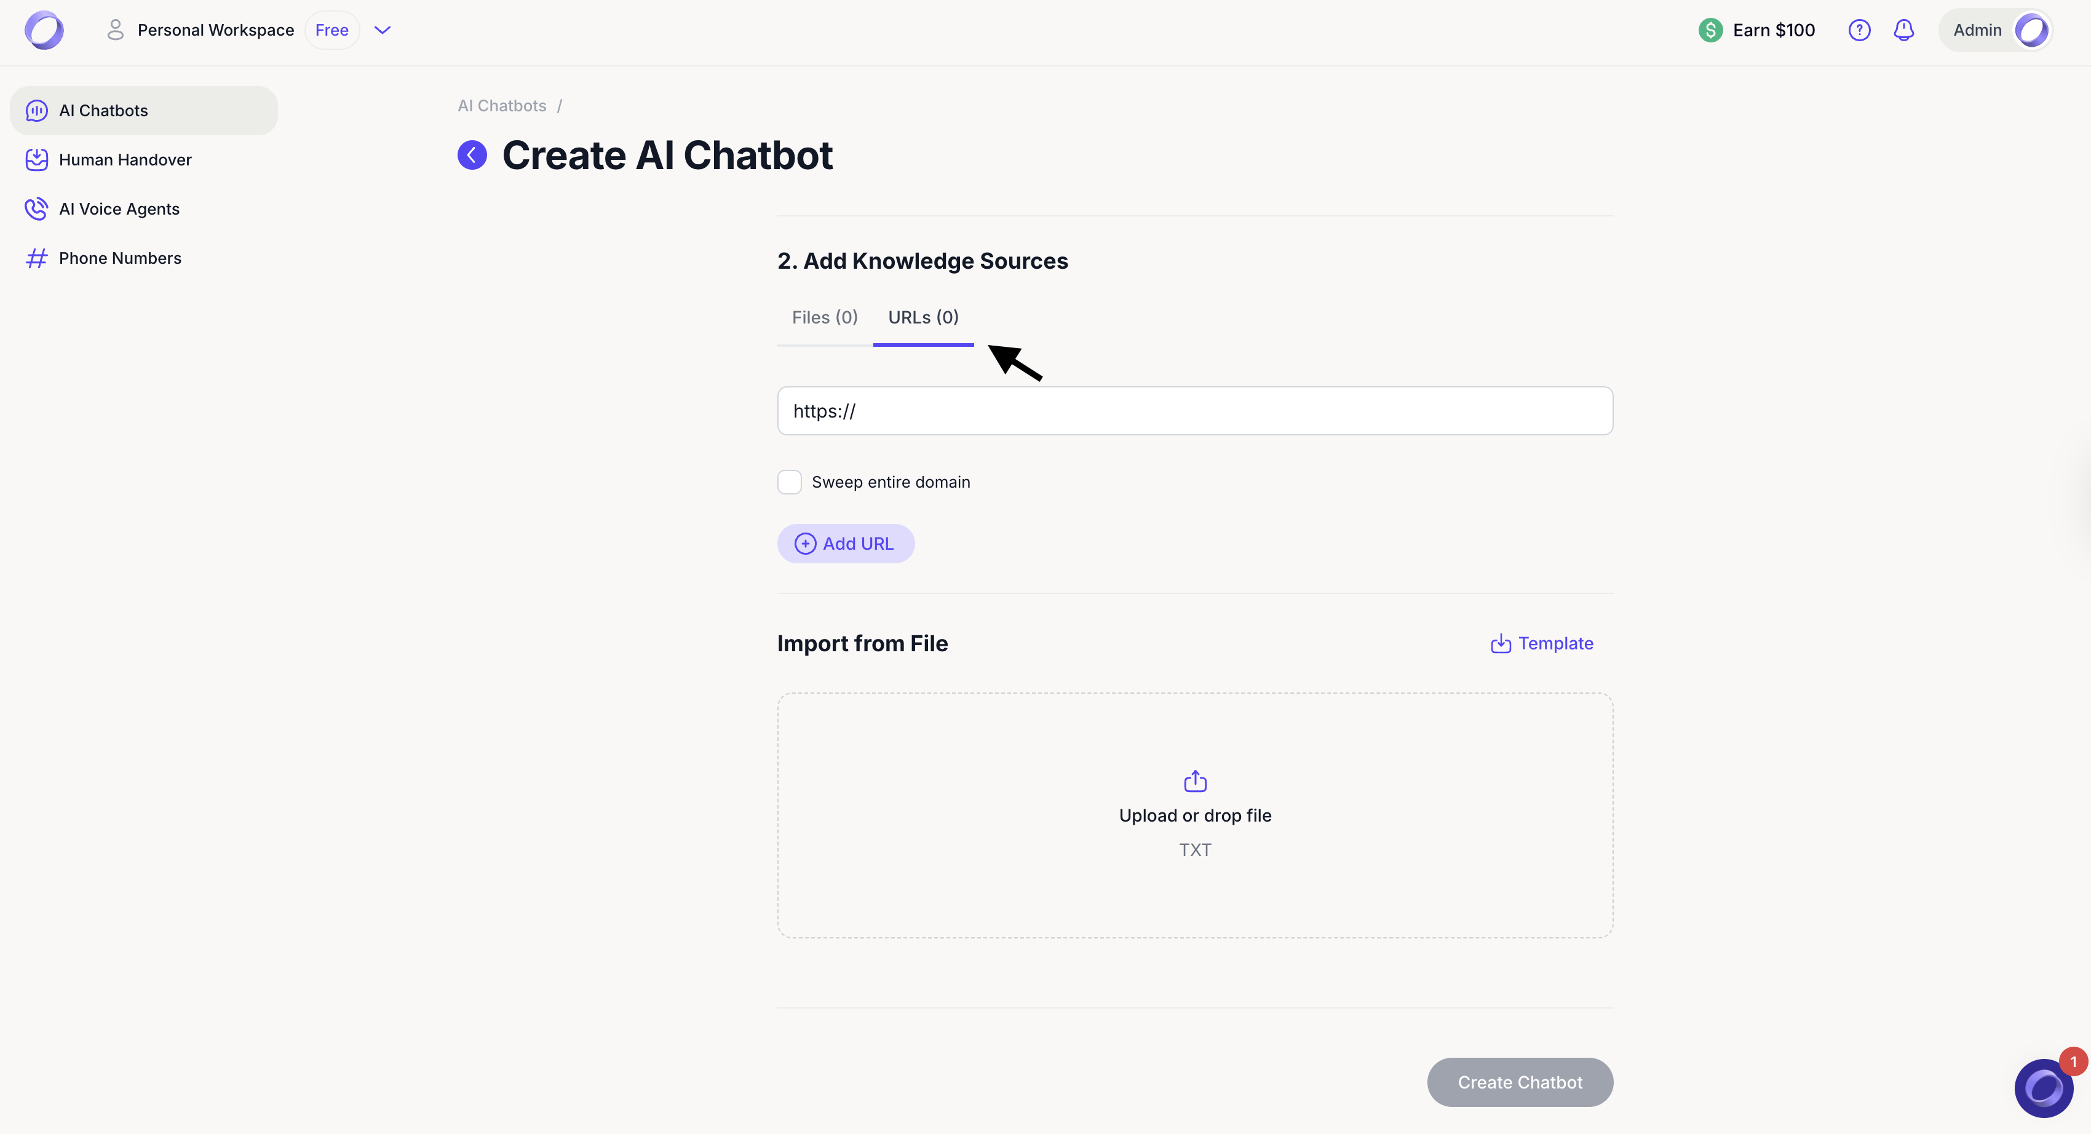The image size is (2091, 1134).
Task: Click the back arrow beside Create AI Chatbot
Action: pos(472,155)
